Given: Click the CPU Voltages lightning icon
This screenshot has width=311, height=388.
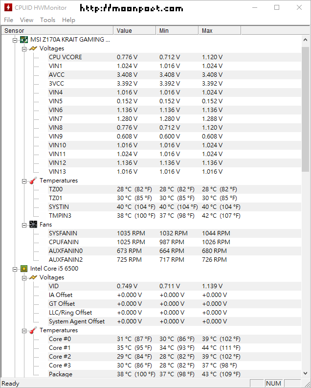Looking at the screenshot, I should [33, 277].
